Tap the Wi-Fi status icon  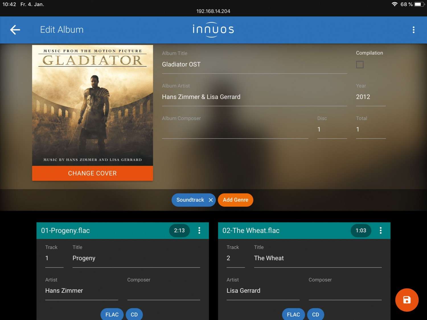[x=395, y=4]
